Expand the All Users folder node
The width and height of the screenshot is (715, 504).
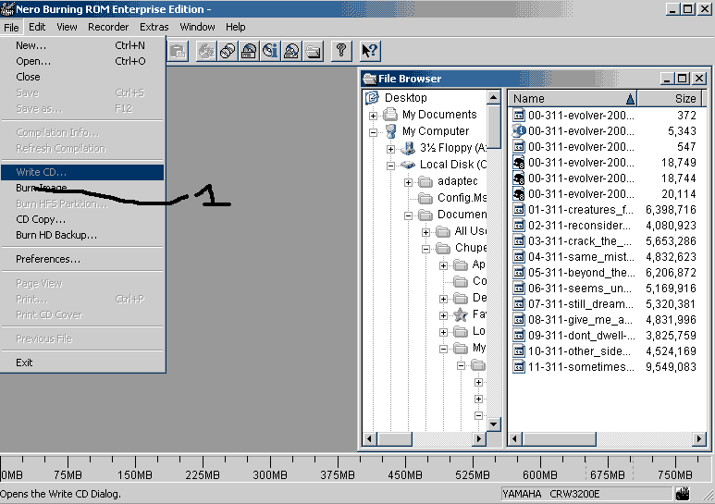(x=425, y=232)
